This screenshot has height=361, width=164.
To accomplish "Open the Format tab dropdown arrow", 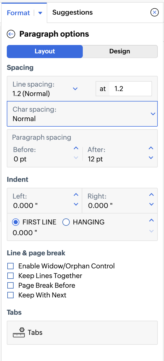I will click(x=40, y=13).
